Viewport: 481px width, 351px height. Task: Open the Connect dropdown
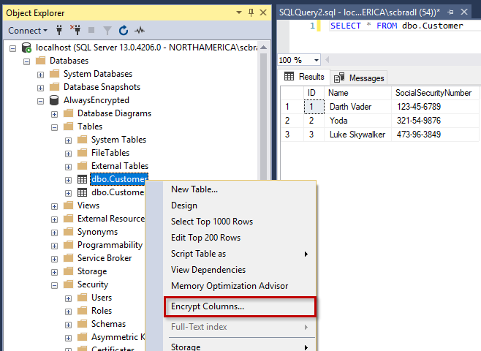28,31
